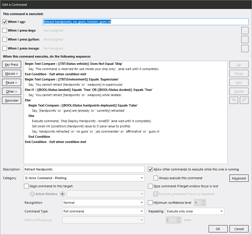Select 'Begin Text Compare : [{TXT:Status vehicle}]' line
The height and width of the screenshot is (235, 252).
(x=74, y=64)
